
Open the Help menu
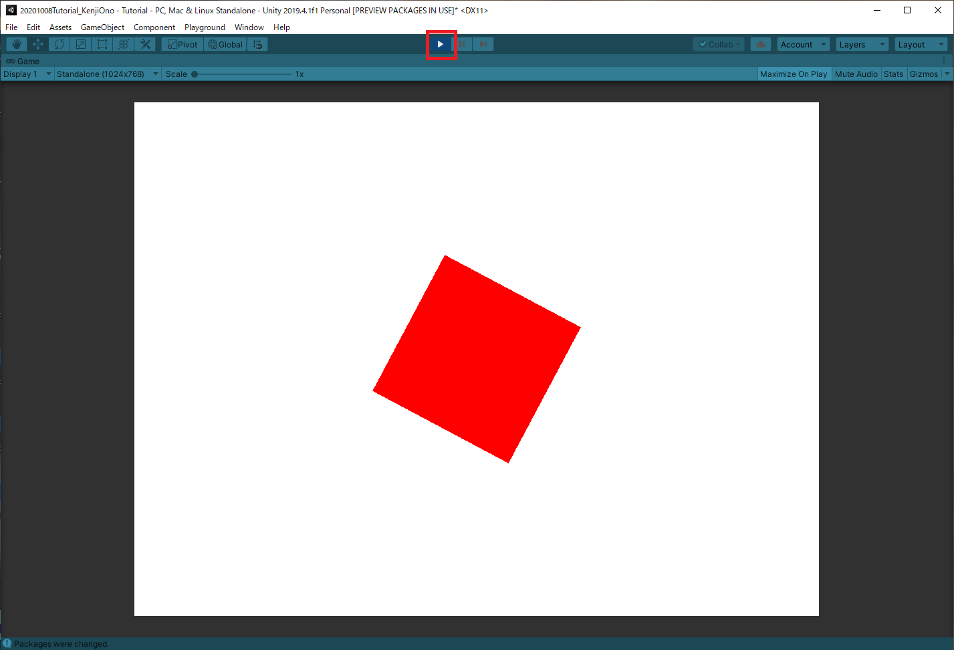[281, 27]
